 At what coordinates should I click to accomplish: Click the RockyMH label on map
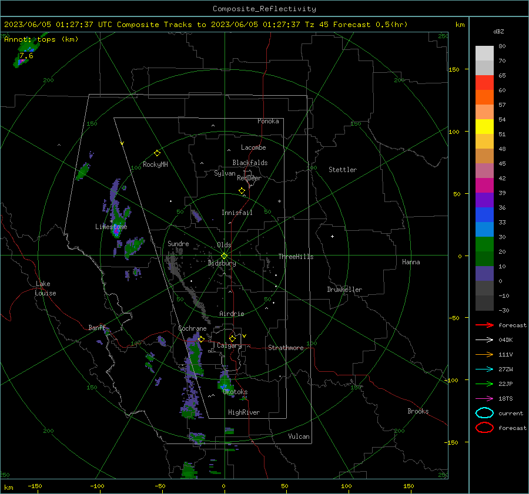[155, 164]
